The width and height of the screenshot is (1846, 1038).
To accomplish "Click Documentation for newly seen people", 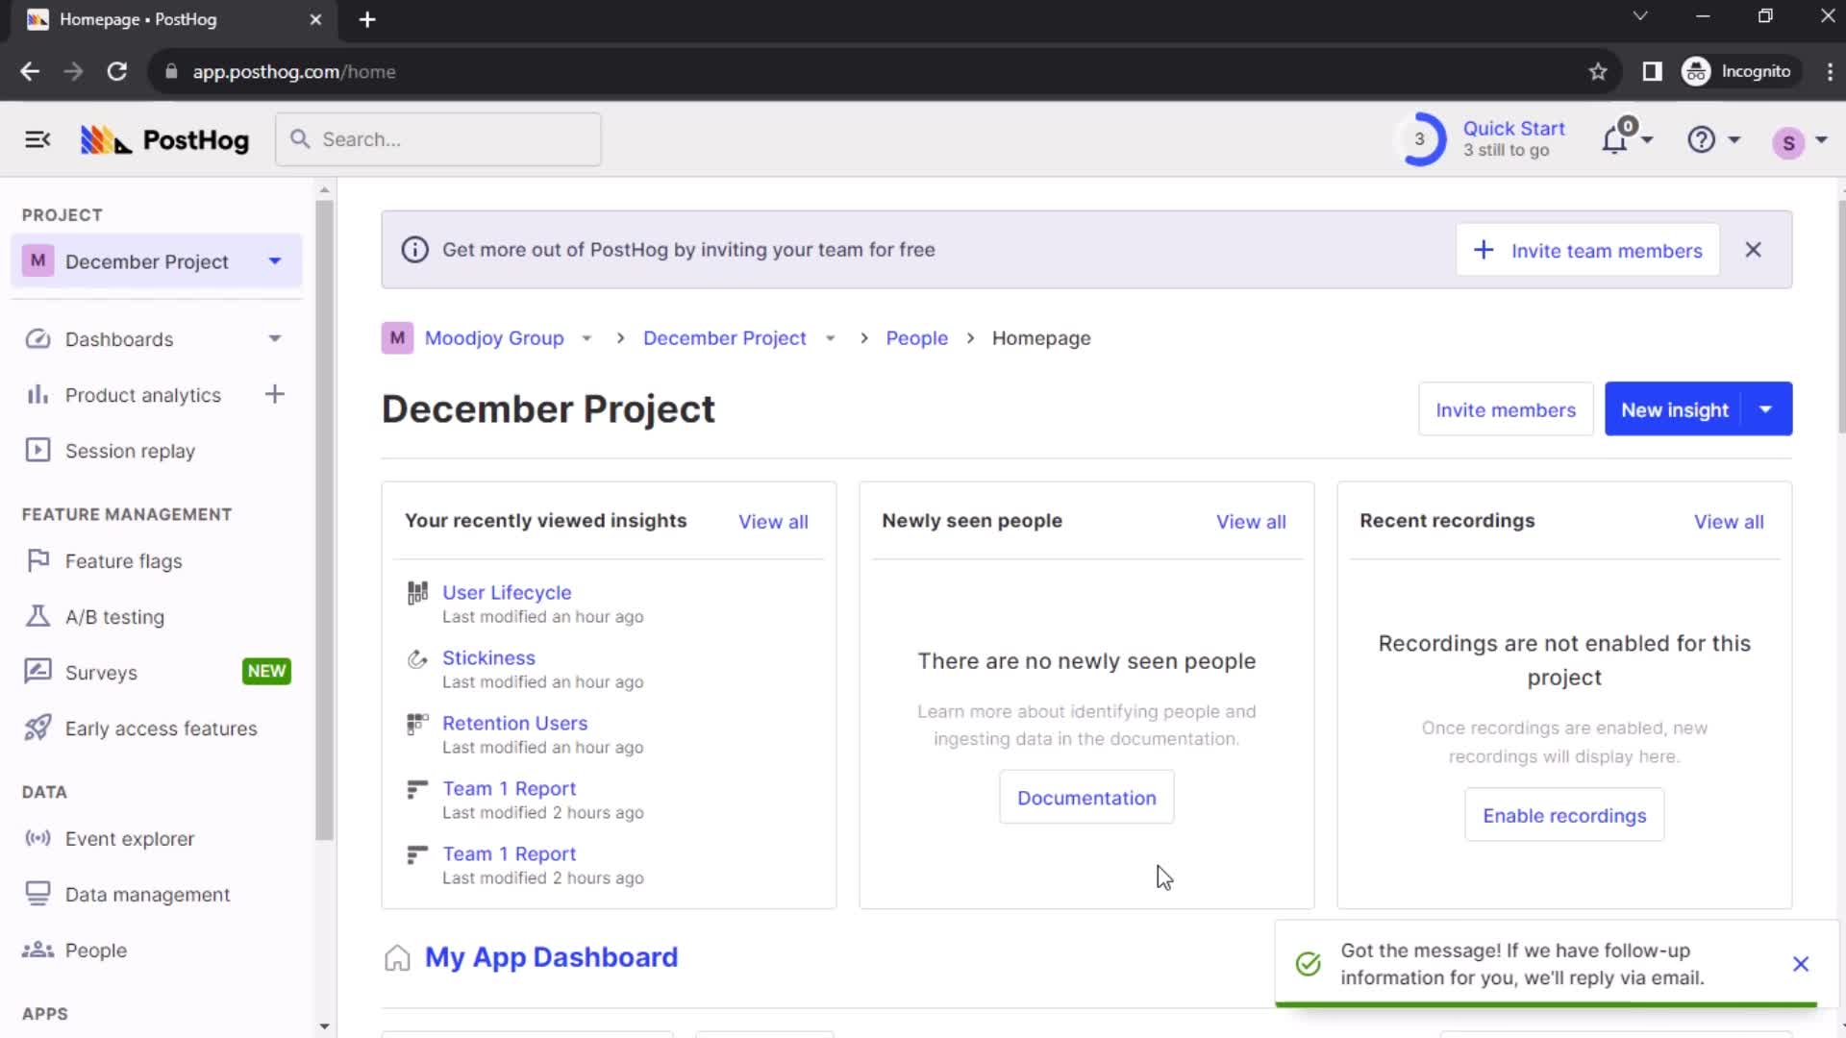I will coord(1086,797).
